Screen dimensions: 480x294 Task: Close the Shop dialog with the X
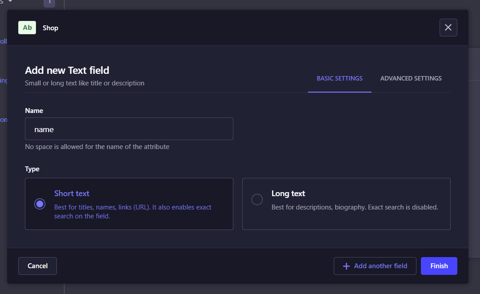(448, 28)
